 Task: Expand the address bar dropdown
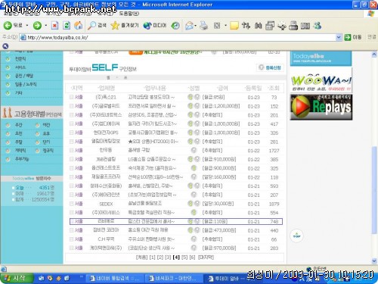click(339, 37)
